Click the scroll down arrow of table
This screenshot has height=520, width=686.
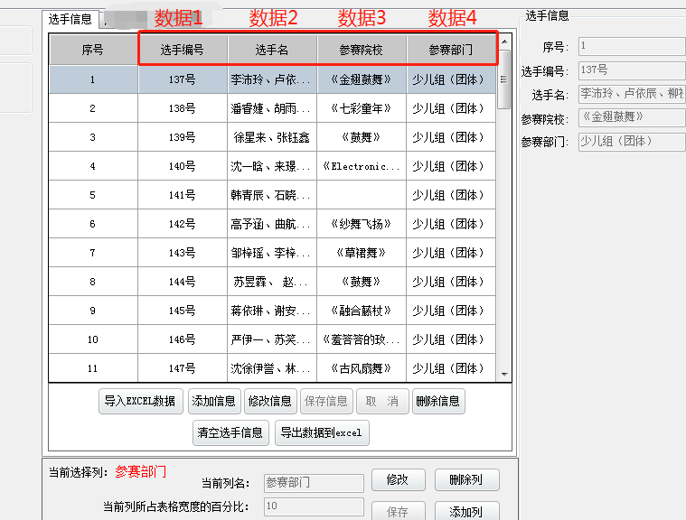tap(505, 372)
